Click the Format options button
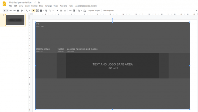198x112 pixels. tap(109, 11)
